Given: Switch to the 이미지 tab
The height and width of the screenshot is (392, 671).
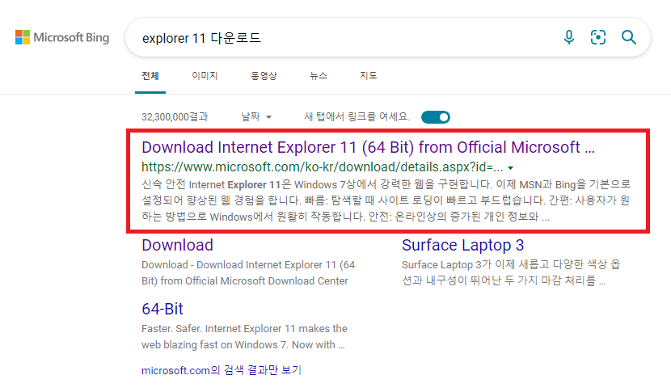Looking at the screenshot, I should pos(205,76).
